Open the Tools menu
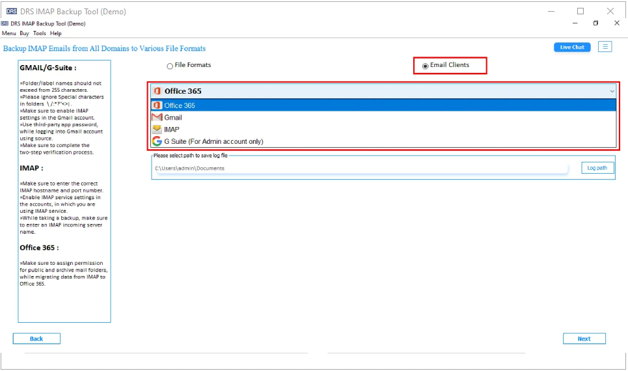The width and height of the screenshot is (628, 371). (39, 33)
